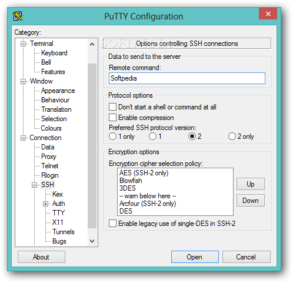Open the Colours category
The width and height of the screenshot is (293, 283).
point(51,128)
